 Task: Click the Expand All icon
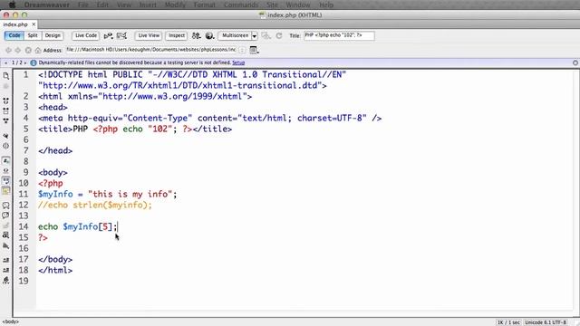pyautogui.click(x=6, y=120)
